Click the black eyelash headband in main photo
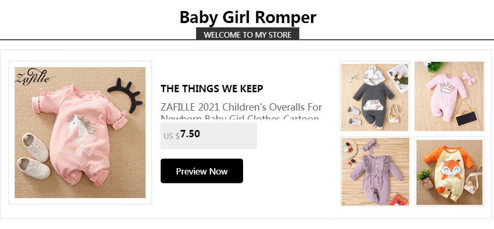The width and height of the screenshot is (494, 229). click(x=126, y=95)
